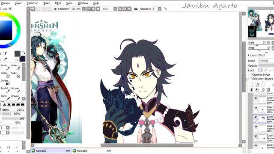Open the layer blending Mode dropdown
Image resolution: width=274 pixels, height=154 pixels.
(x=266, y=61)
